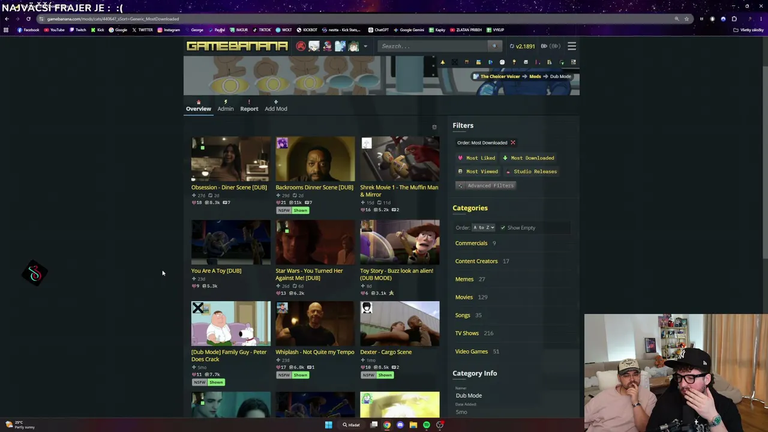Open the Commercials category

[471, 244]
